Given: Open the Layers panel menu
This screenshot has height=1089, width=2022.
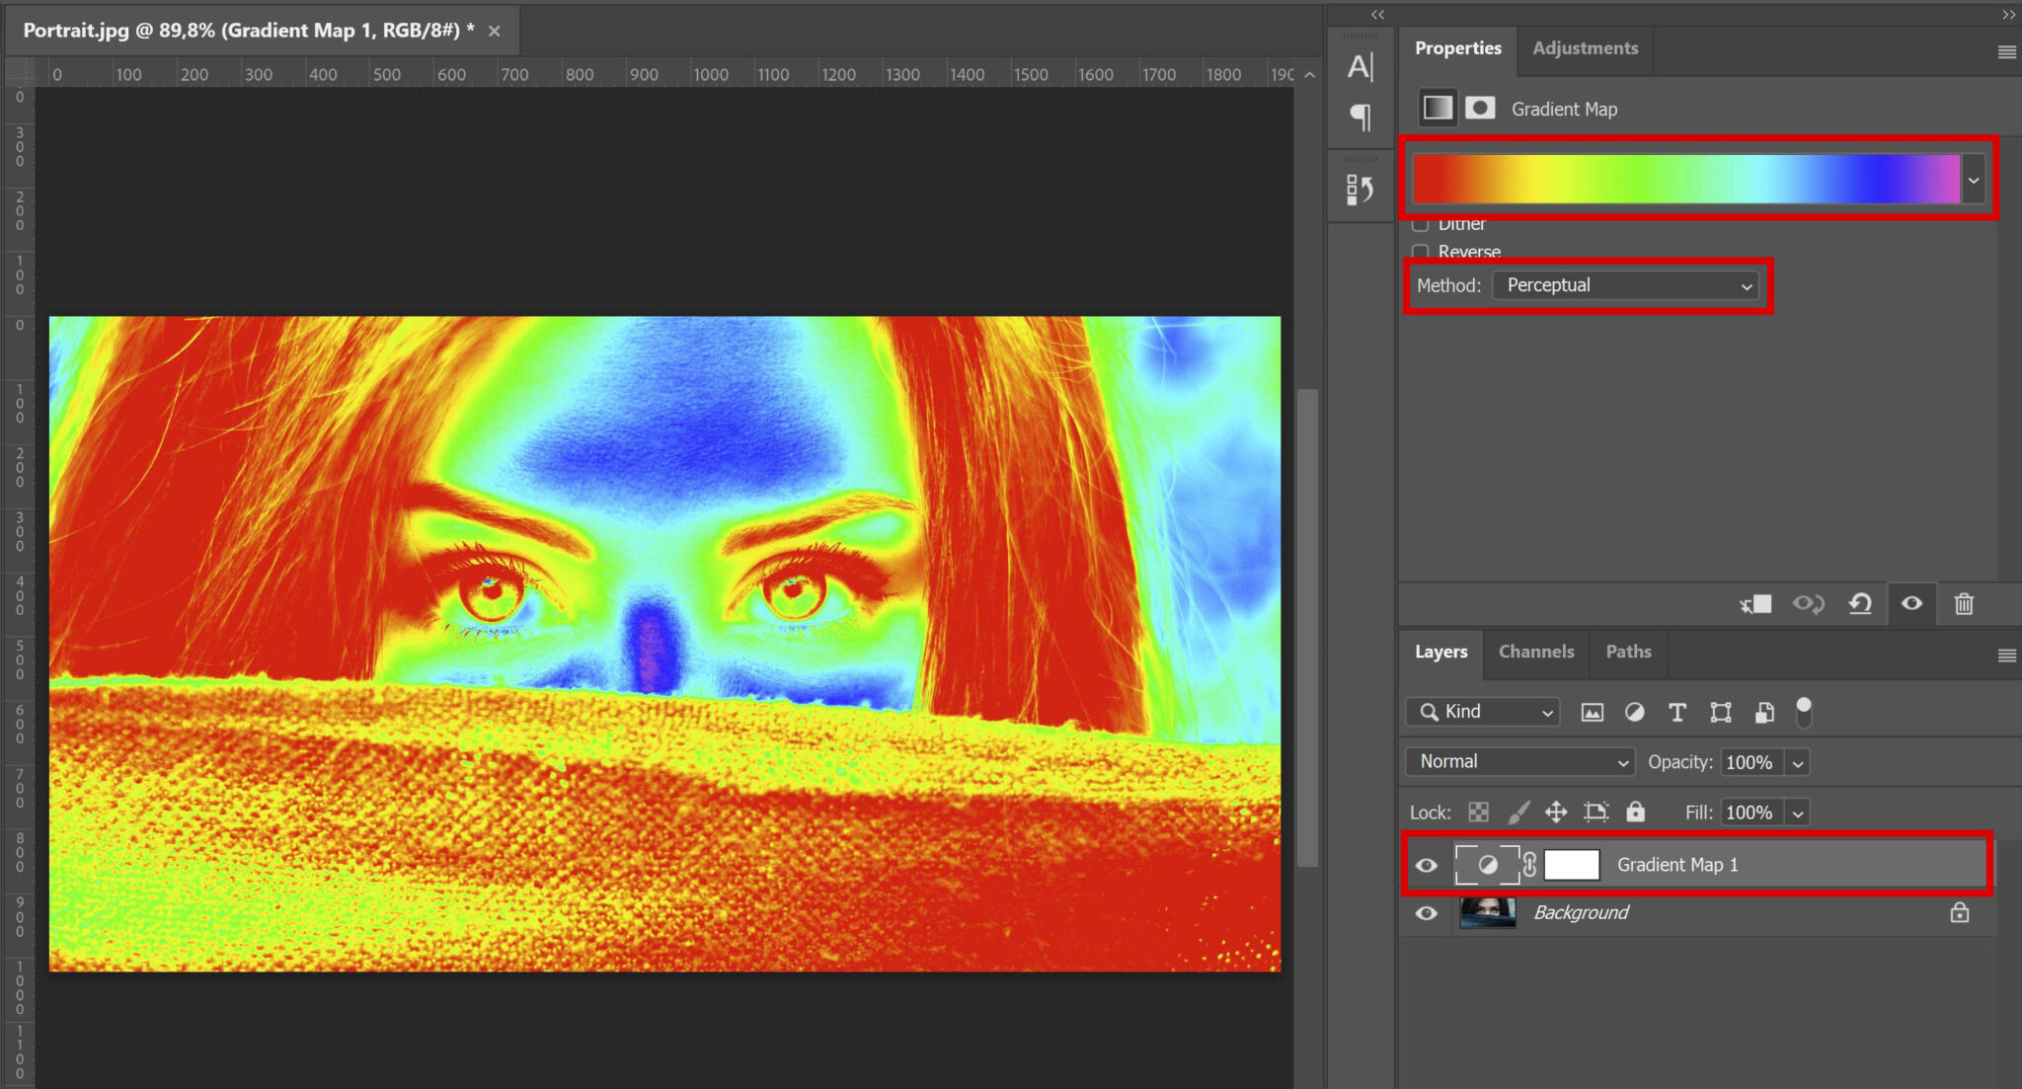Looking at the screenshot, I should tap(2007, 654).
